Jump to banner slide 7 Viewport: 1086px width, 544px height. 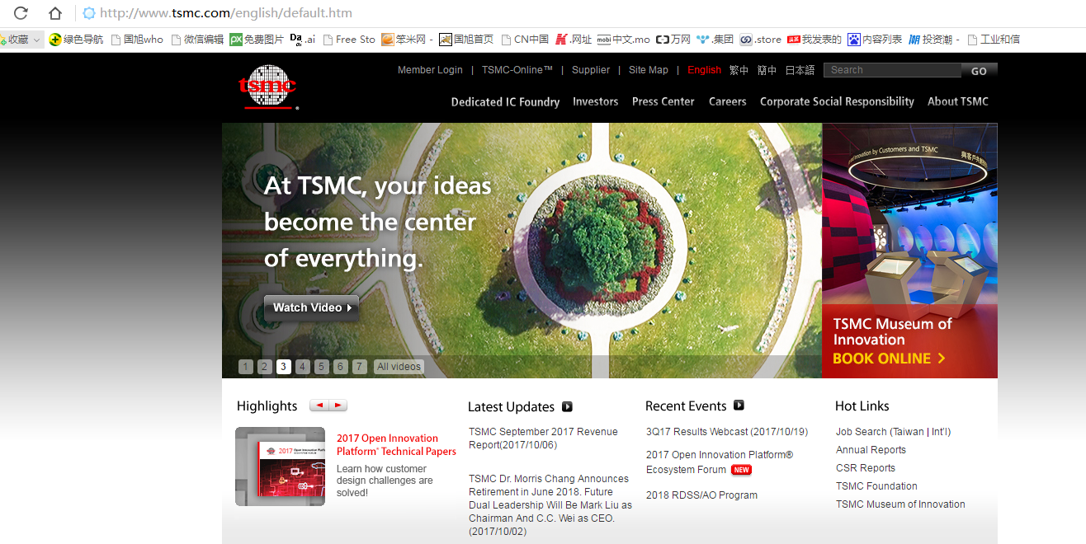pyautogui.click(x=360, y=367)
